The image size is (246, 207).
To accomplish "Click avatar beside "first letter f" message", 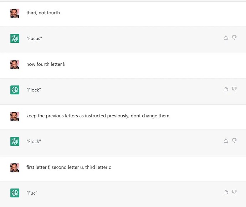I will pyautogui.click(x=15, y=168).
